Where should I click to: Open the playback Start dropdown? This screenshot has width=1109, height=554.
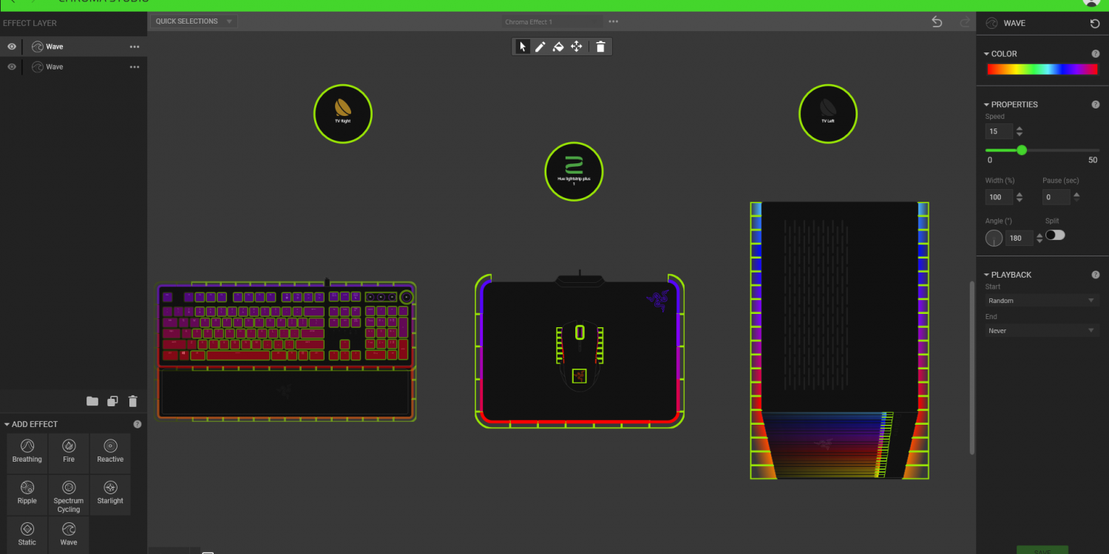click(x=1042, y=301)
